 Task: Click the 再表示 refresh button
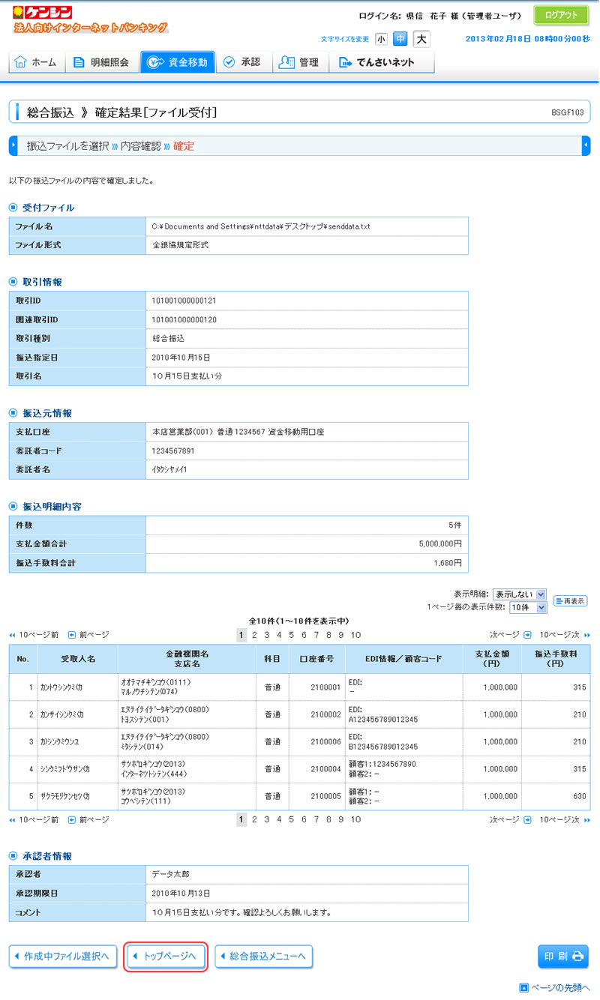tap(570, 601)
